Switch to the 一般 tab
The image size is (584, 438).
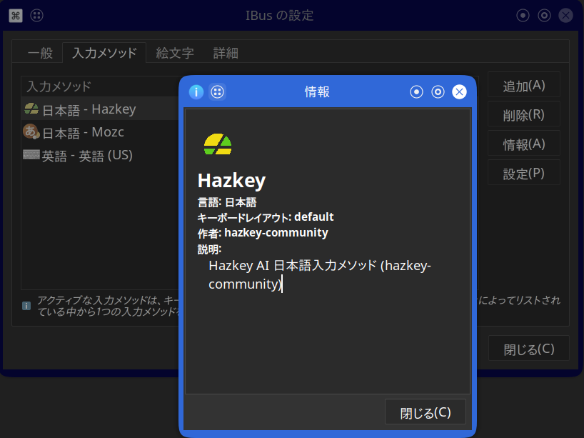click(40, 53)
